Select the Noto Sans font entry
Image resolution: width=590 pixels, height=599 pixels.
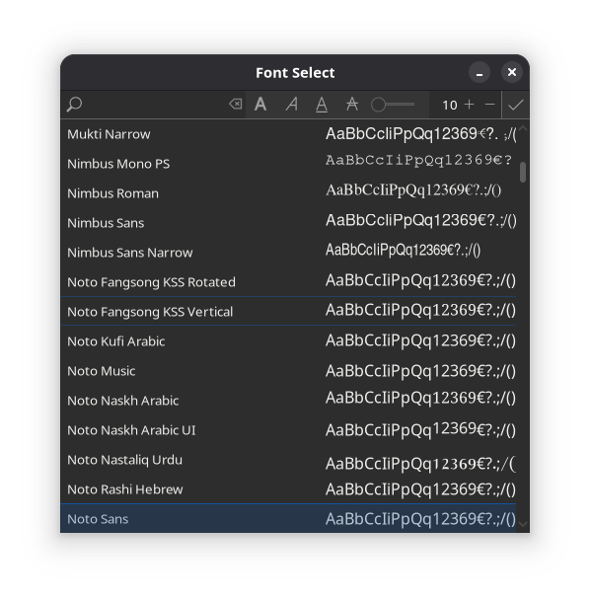288,518
